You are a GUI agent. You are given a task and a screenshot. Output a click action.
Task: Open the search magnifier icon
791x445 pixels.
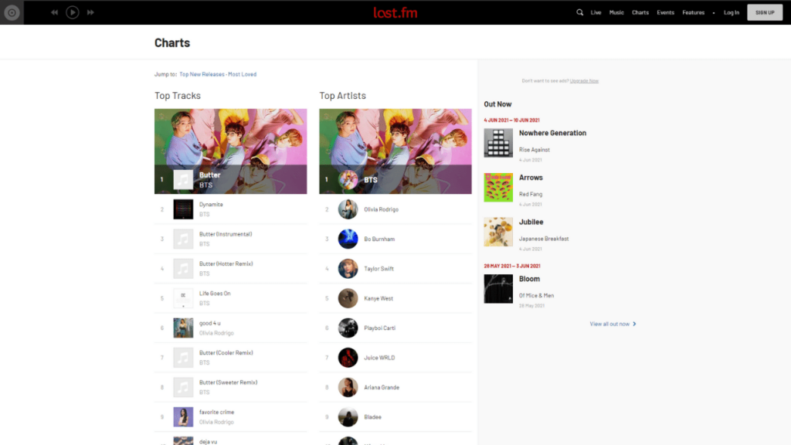(x=579, y=12)
